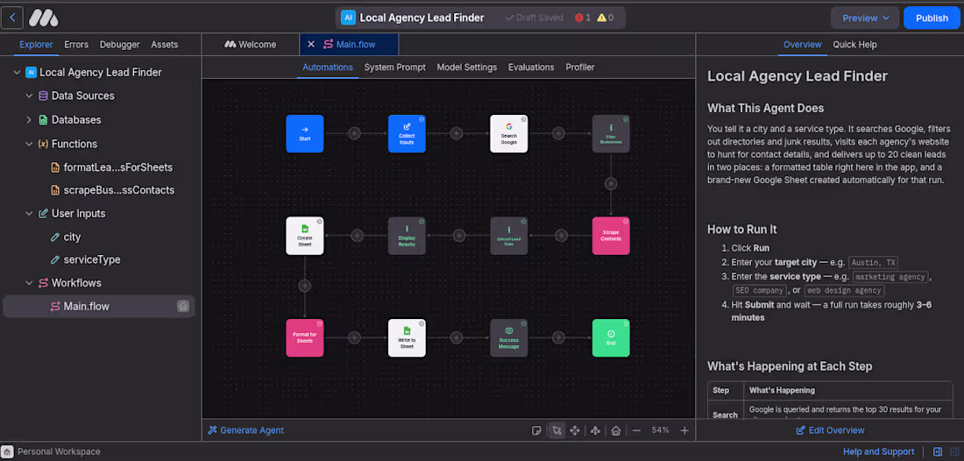The height and width of the screenshot is (461, 964).
Task: Select the Format for Sheets node
Action: pyautogui.click(x=304, y=337)
